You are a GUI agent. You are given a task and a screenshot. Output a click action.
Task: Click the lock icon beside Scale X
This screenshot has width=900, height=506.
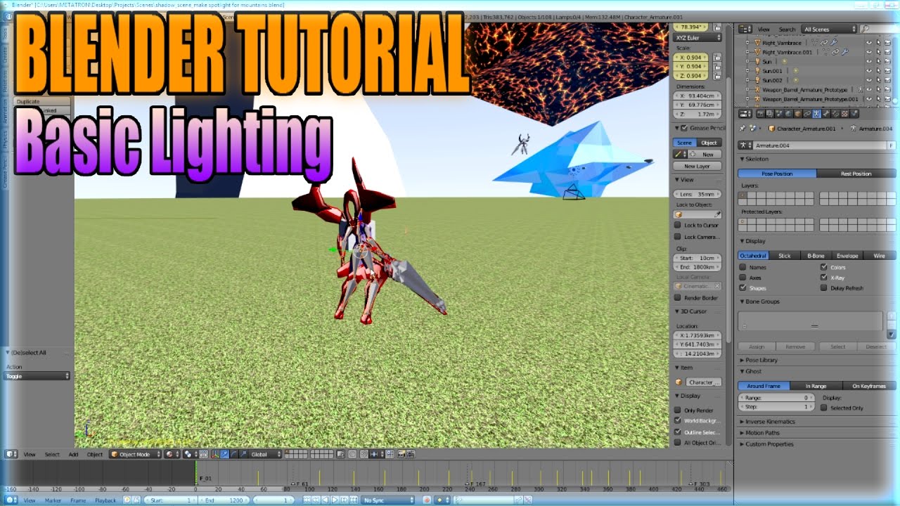pyautogui.click(x=717, y=57)
